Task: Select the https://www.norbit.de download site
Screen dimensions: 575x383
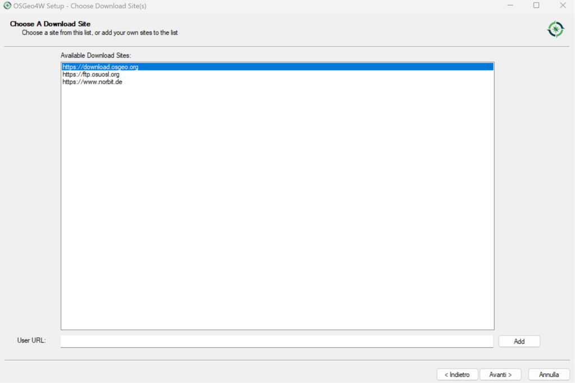Action: [277, 82]
